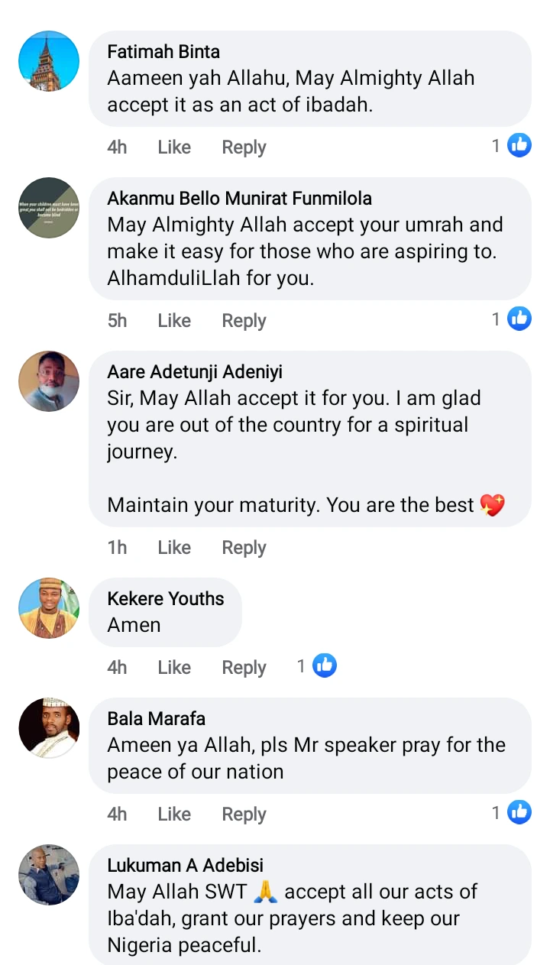The width and height of the screenshot is (550, 965).
Task: Open Fatimah Binta's profile picture
Action: pyautogui.click(x=49, y=61)
